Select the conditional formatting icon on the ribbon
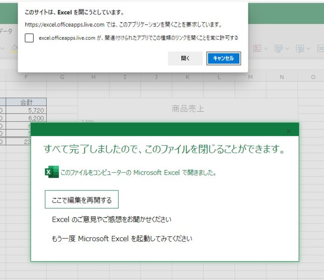324x280 pixels. (x=258, y=48)
